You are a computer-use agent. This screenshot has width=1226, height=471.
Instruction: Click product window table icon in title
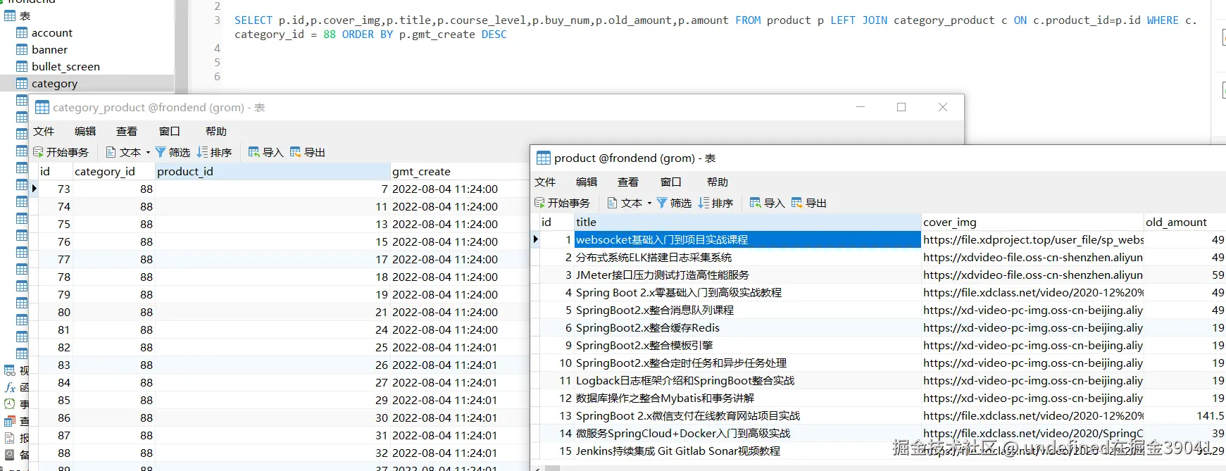coord(544,158)
